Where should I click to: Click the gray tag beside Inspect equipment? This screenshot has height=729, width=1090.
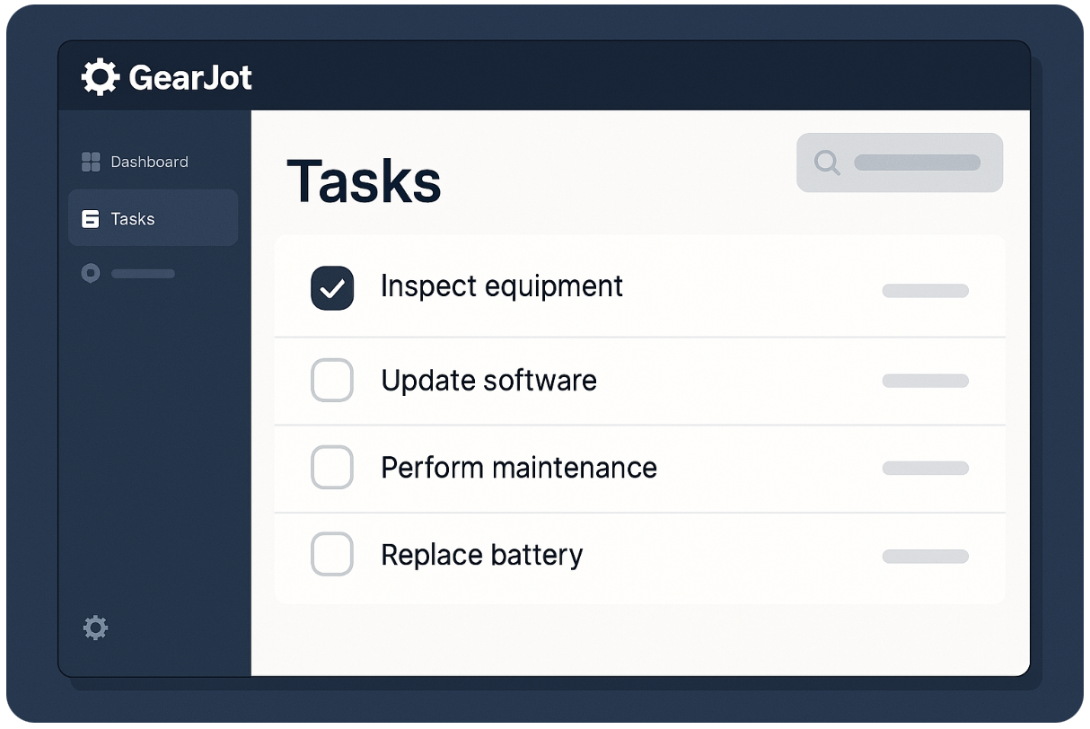click(926, 291)
